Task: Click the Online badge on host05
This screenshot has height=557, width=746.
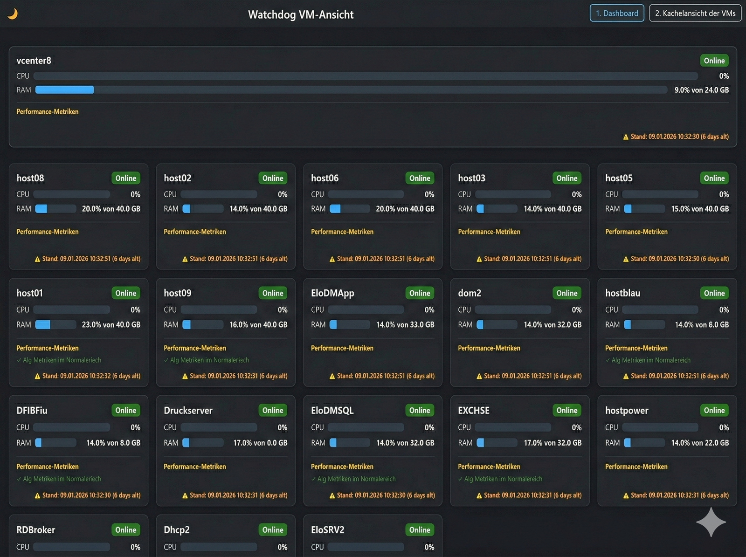Action: 714,178
